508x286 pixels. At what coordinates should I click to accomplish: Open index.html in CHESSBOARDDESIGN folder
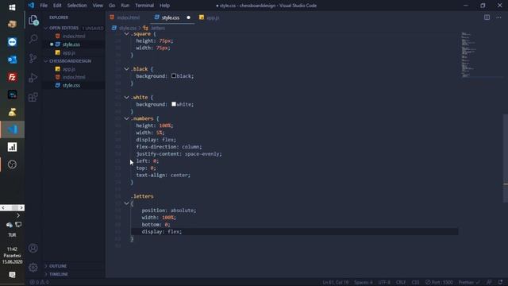tap(74, 77)
